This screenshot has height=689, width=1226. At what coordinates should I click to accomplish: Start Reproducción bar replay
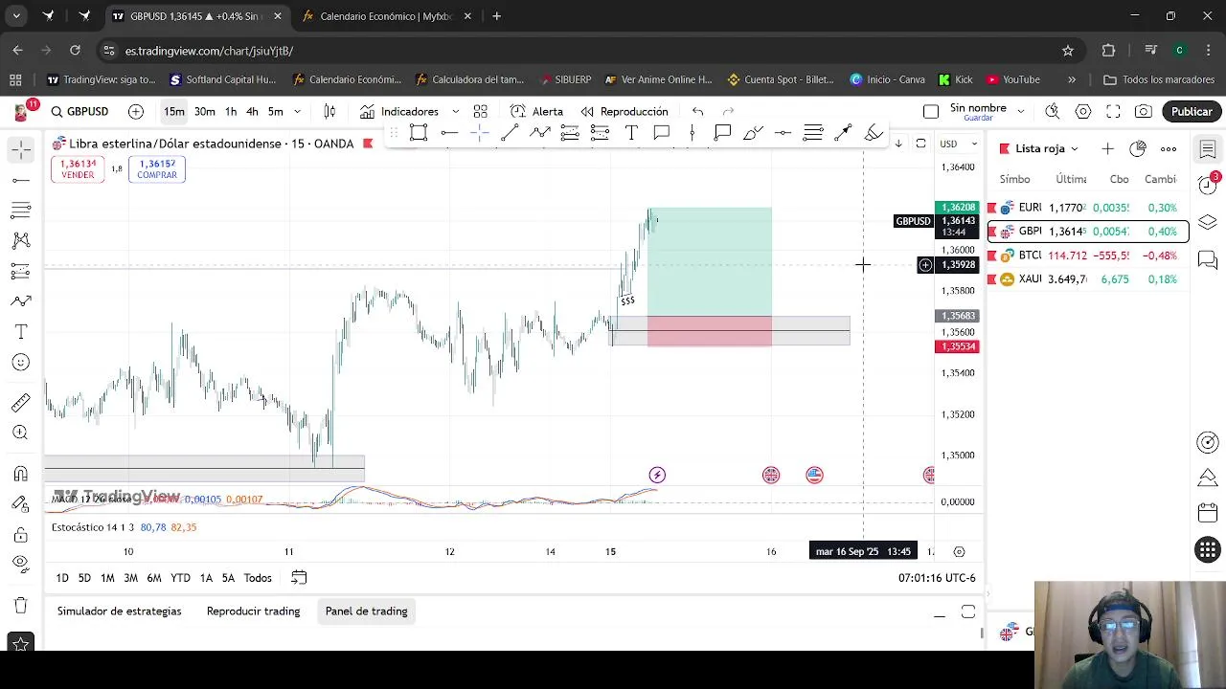[624, 112]
